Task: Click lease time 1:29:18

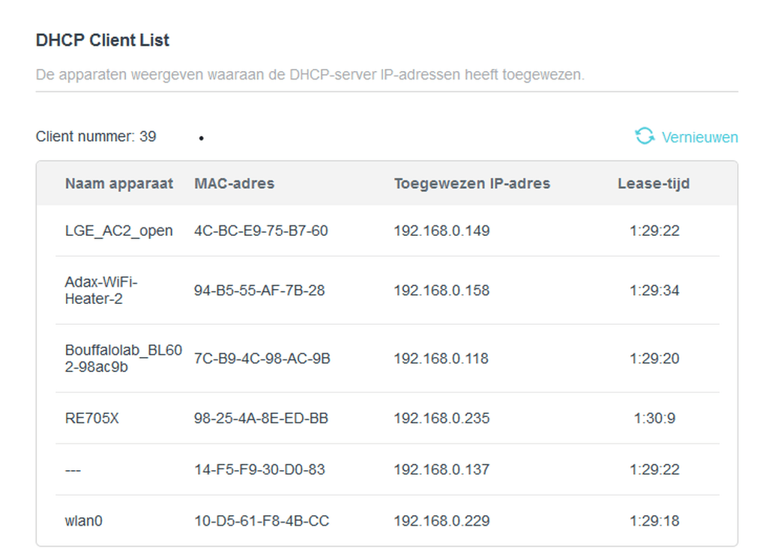Action: [654, 521]
